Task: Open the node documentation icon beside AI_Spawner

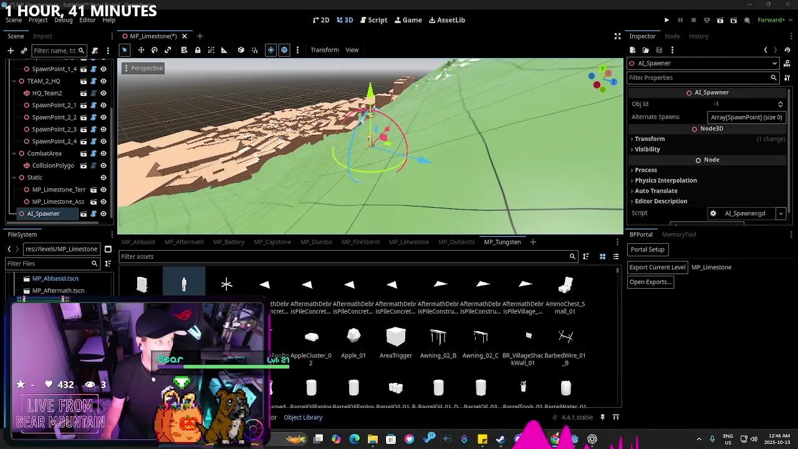Action: [787, 63]
